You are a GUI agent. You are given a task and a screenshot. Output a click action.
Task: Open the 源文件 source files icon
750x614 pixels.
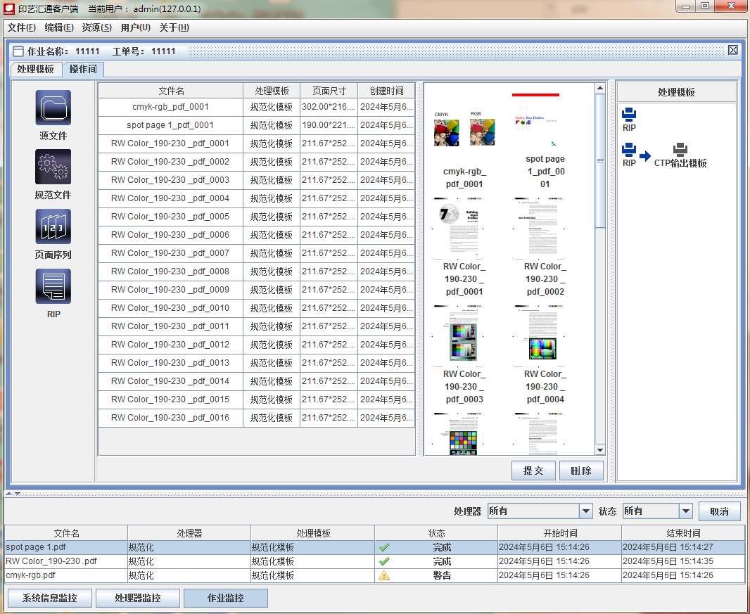point(53,108)
